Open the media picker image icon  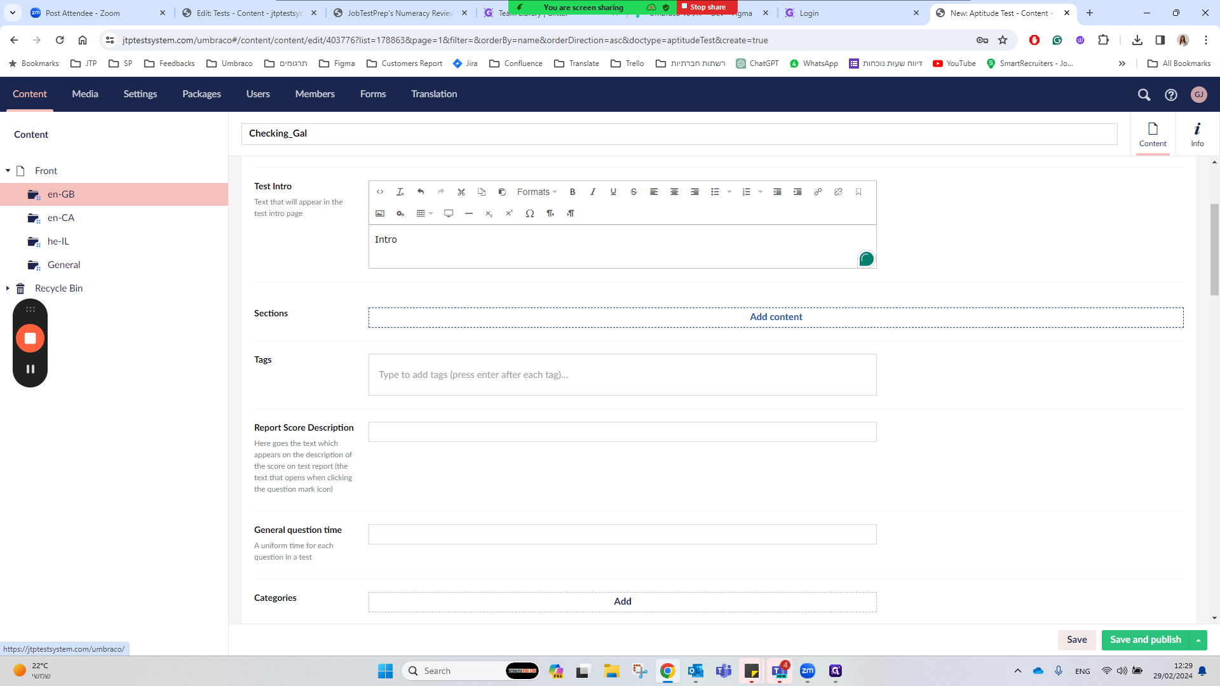point(380,213)
